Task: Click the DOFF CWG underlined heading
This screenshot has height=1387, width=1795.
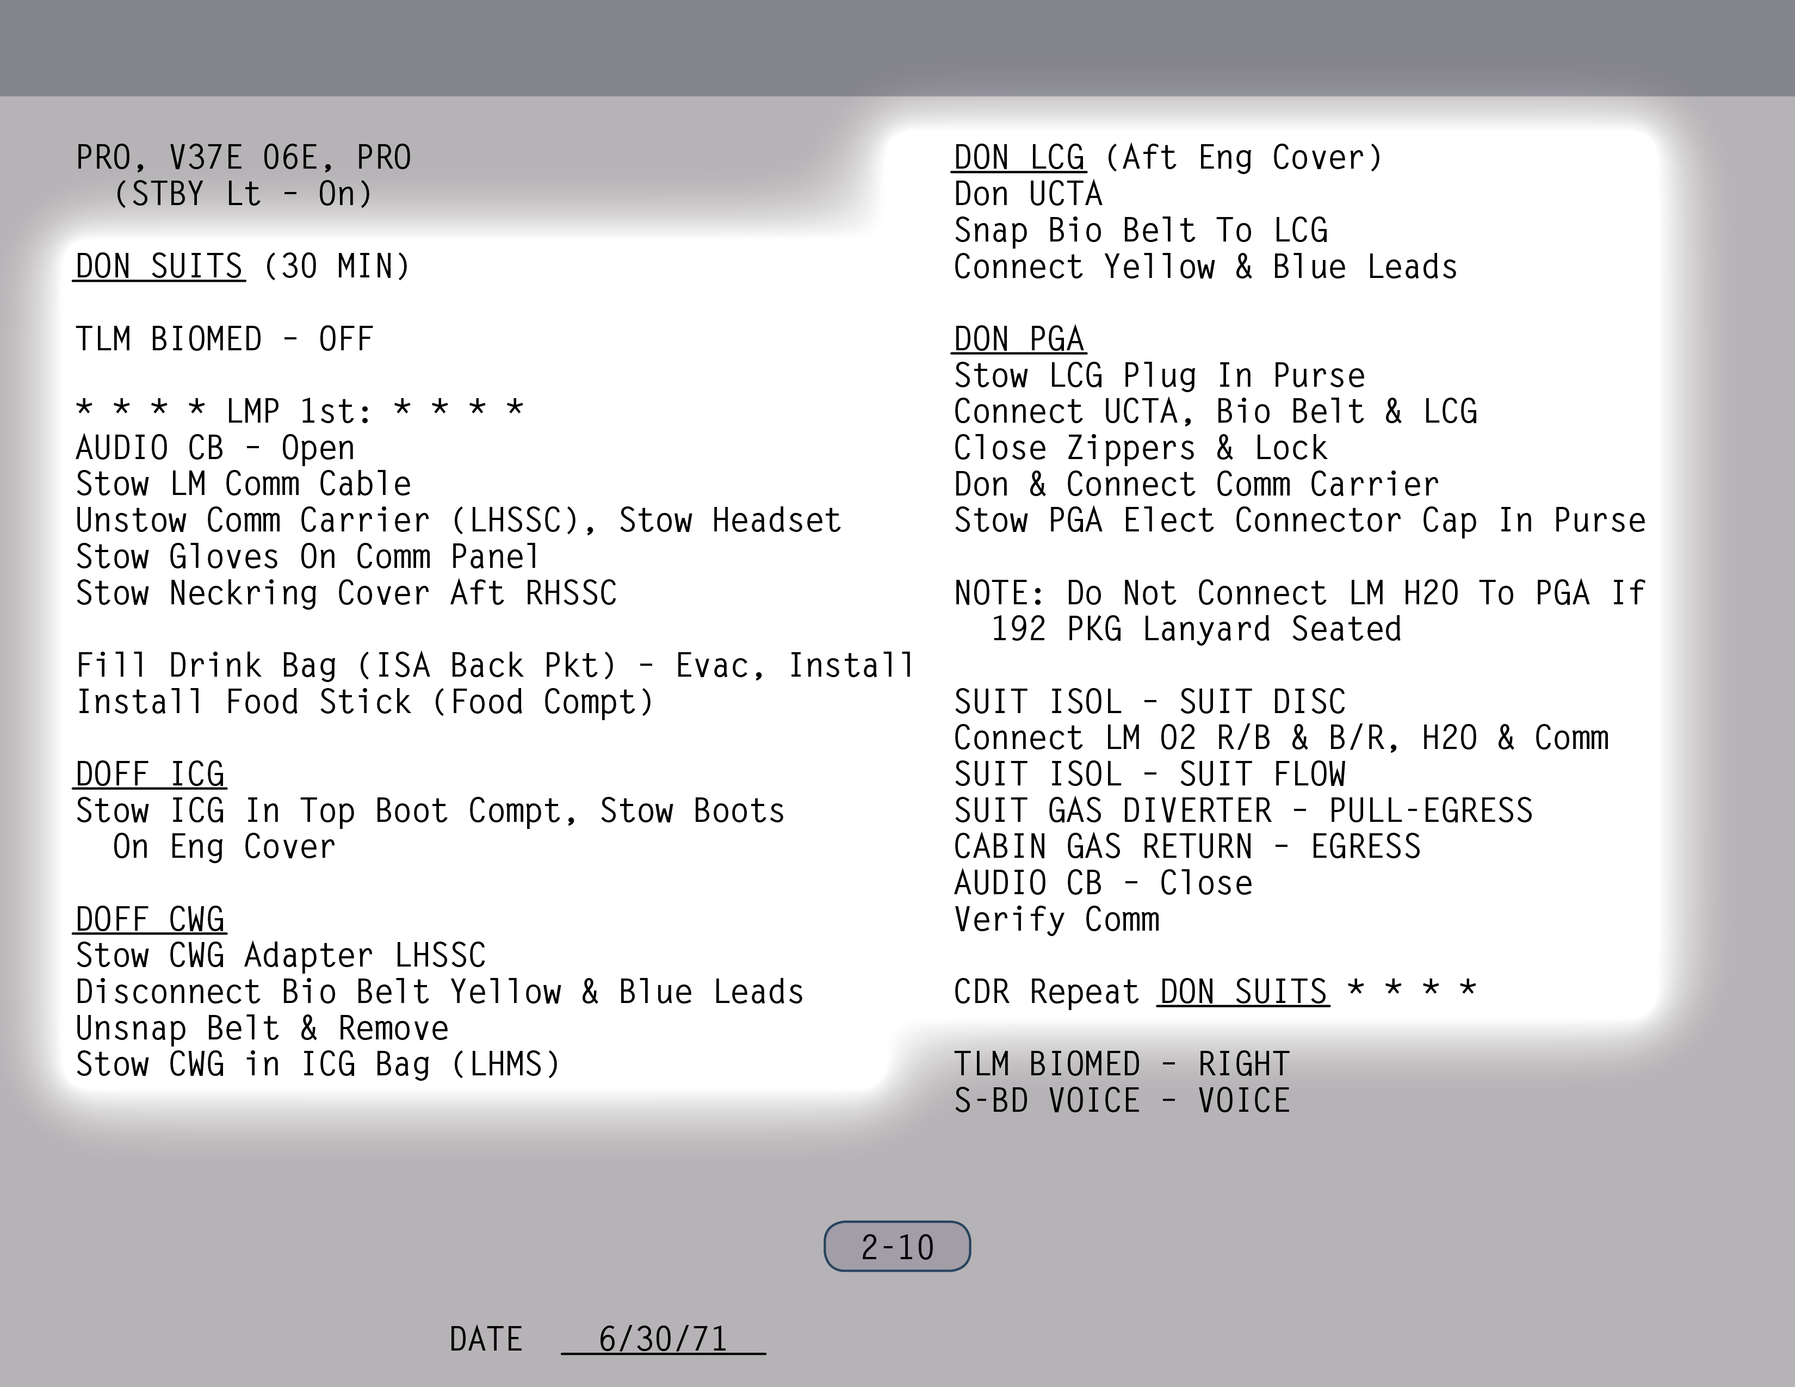Action: [150, 919]
